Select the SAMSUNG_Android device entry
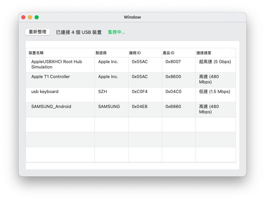The width and height of the screenshot is (265, 201). [x=51, y=107]
